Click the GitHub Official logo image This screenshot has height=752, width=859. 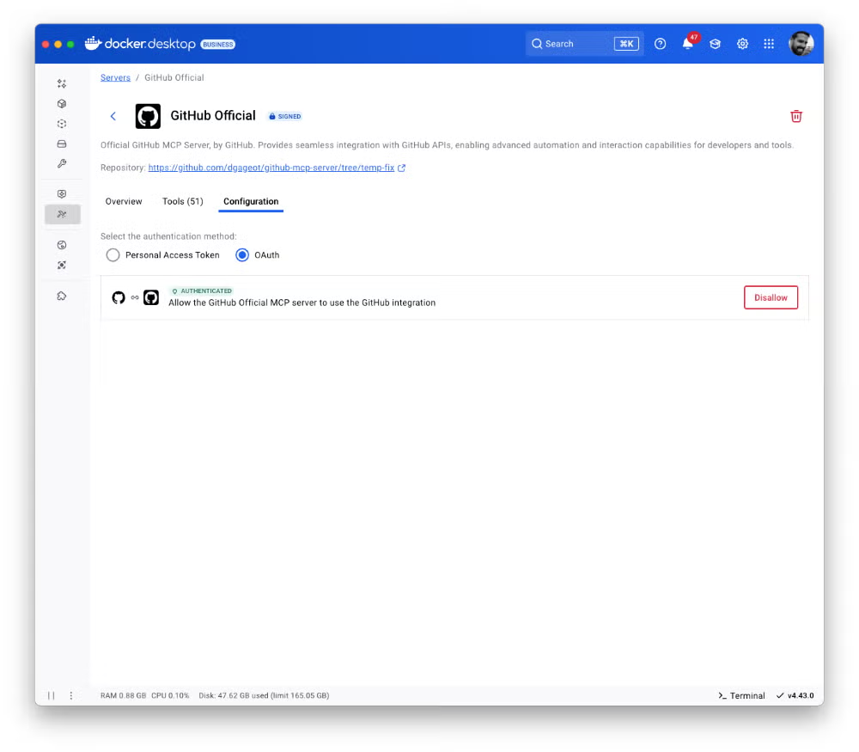tap(148, 116)
